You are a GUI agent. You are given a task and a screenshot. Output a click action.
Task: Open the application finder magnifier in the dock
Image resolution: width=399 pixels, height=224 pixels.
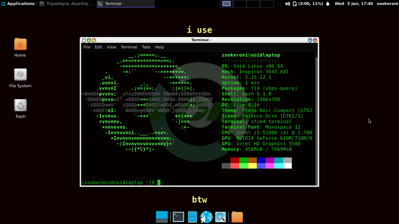pyautogui.click(x=221, y=217)
